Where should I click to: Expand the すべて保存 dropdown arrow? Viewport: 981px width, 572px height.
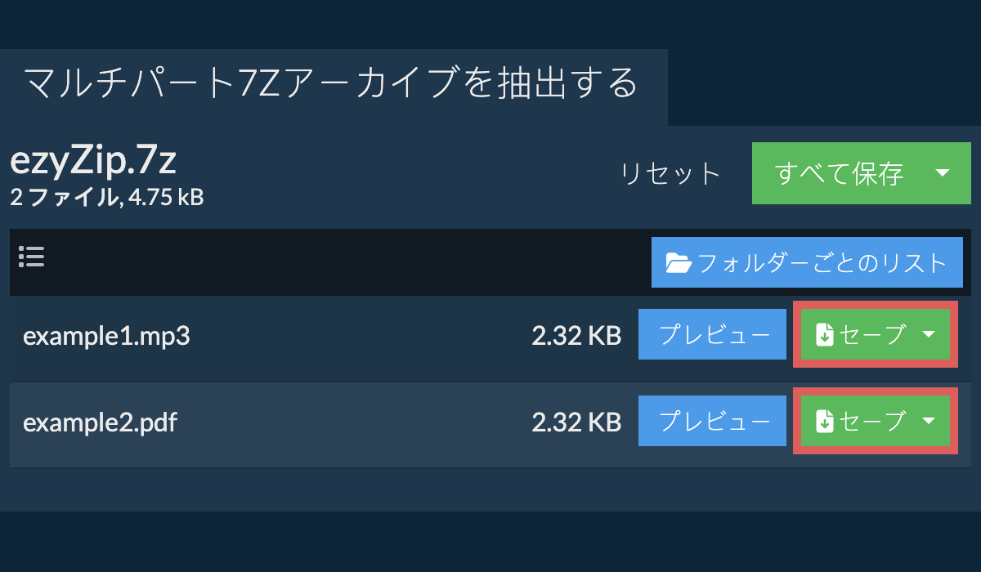[x=942, y=173]
